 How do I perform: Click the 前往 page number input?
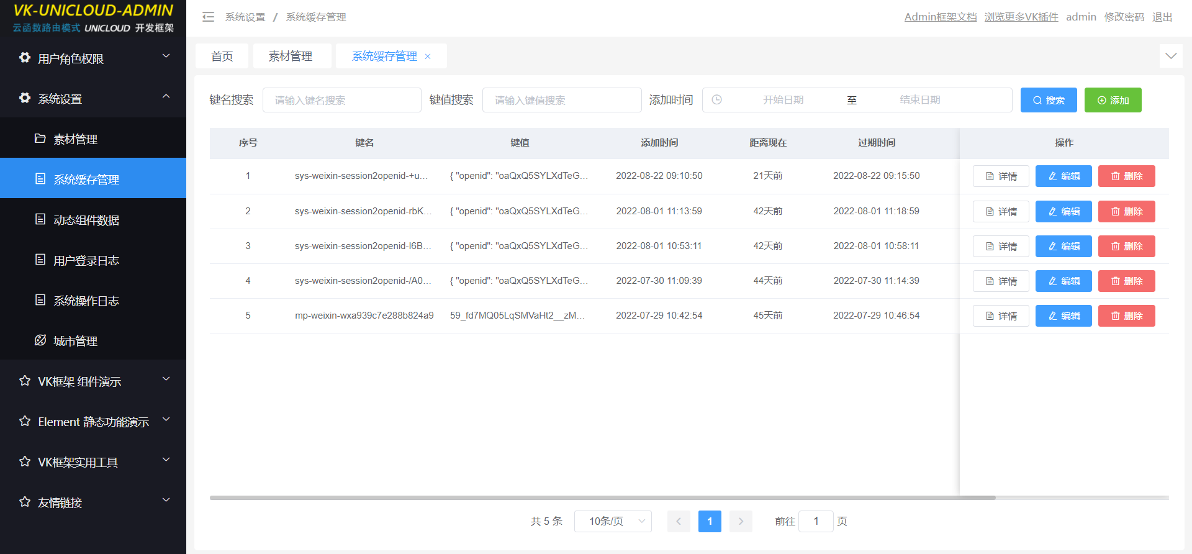[x=816, y=521]
